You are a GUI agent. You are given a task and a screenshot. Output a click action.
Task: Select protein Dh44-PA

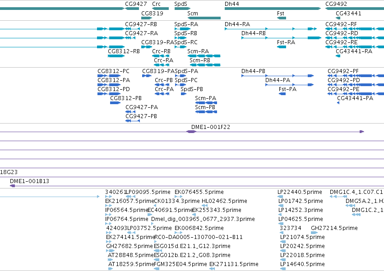click(290, 85)
